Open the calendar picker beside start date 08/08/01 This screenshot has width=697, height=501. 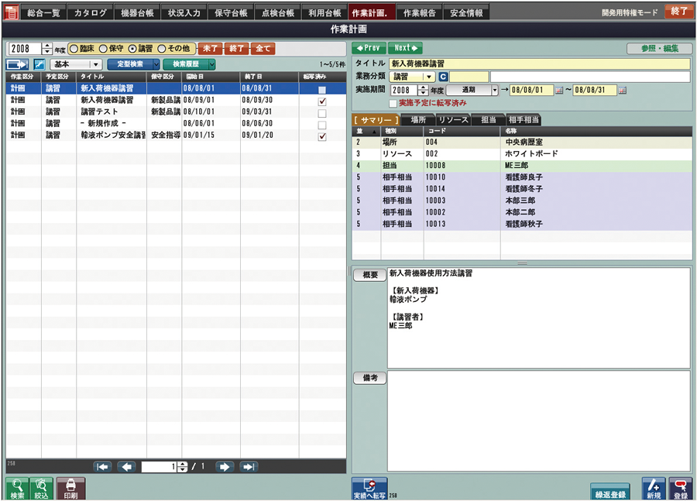[560, 91]
